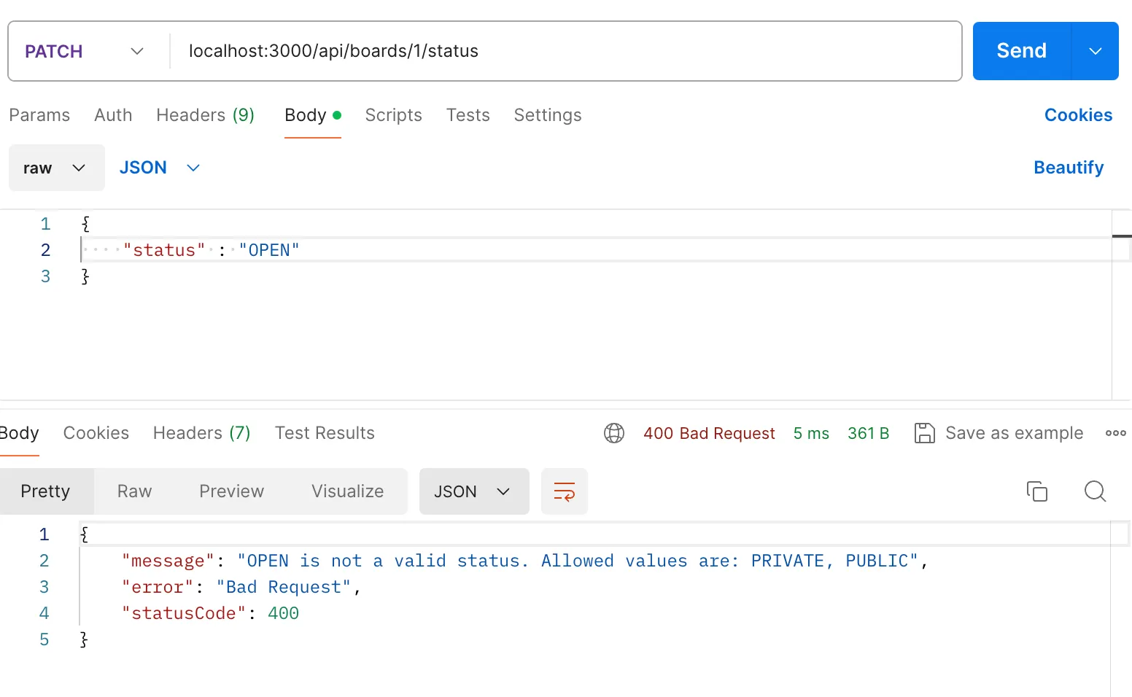Switch to the Raw response view
Viewport: 1132px width, 697px height.
click(x=135, y=491)
